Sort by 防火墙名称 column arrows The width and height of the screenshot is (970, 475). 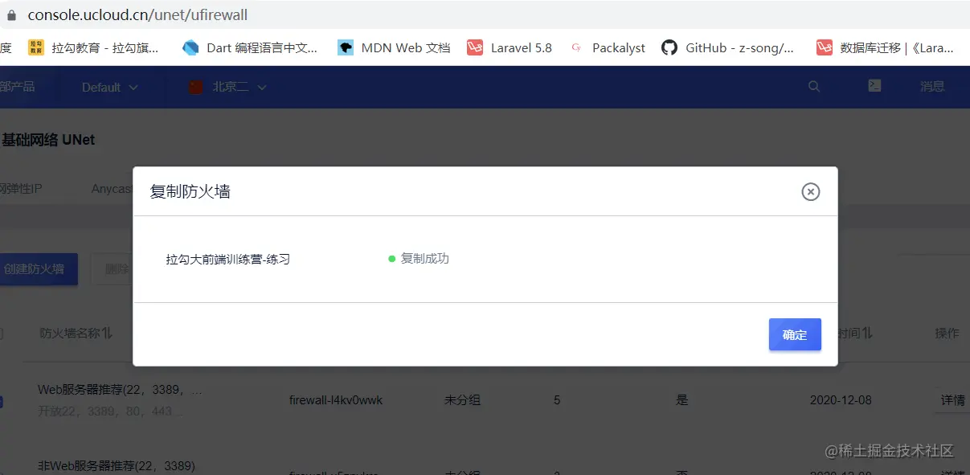coord(107,333)
